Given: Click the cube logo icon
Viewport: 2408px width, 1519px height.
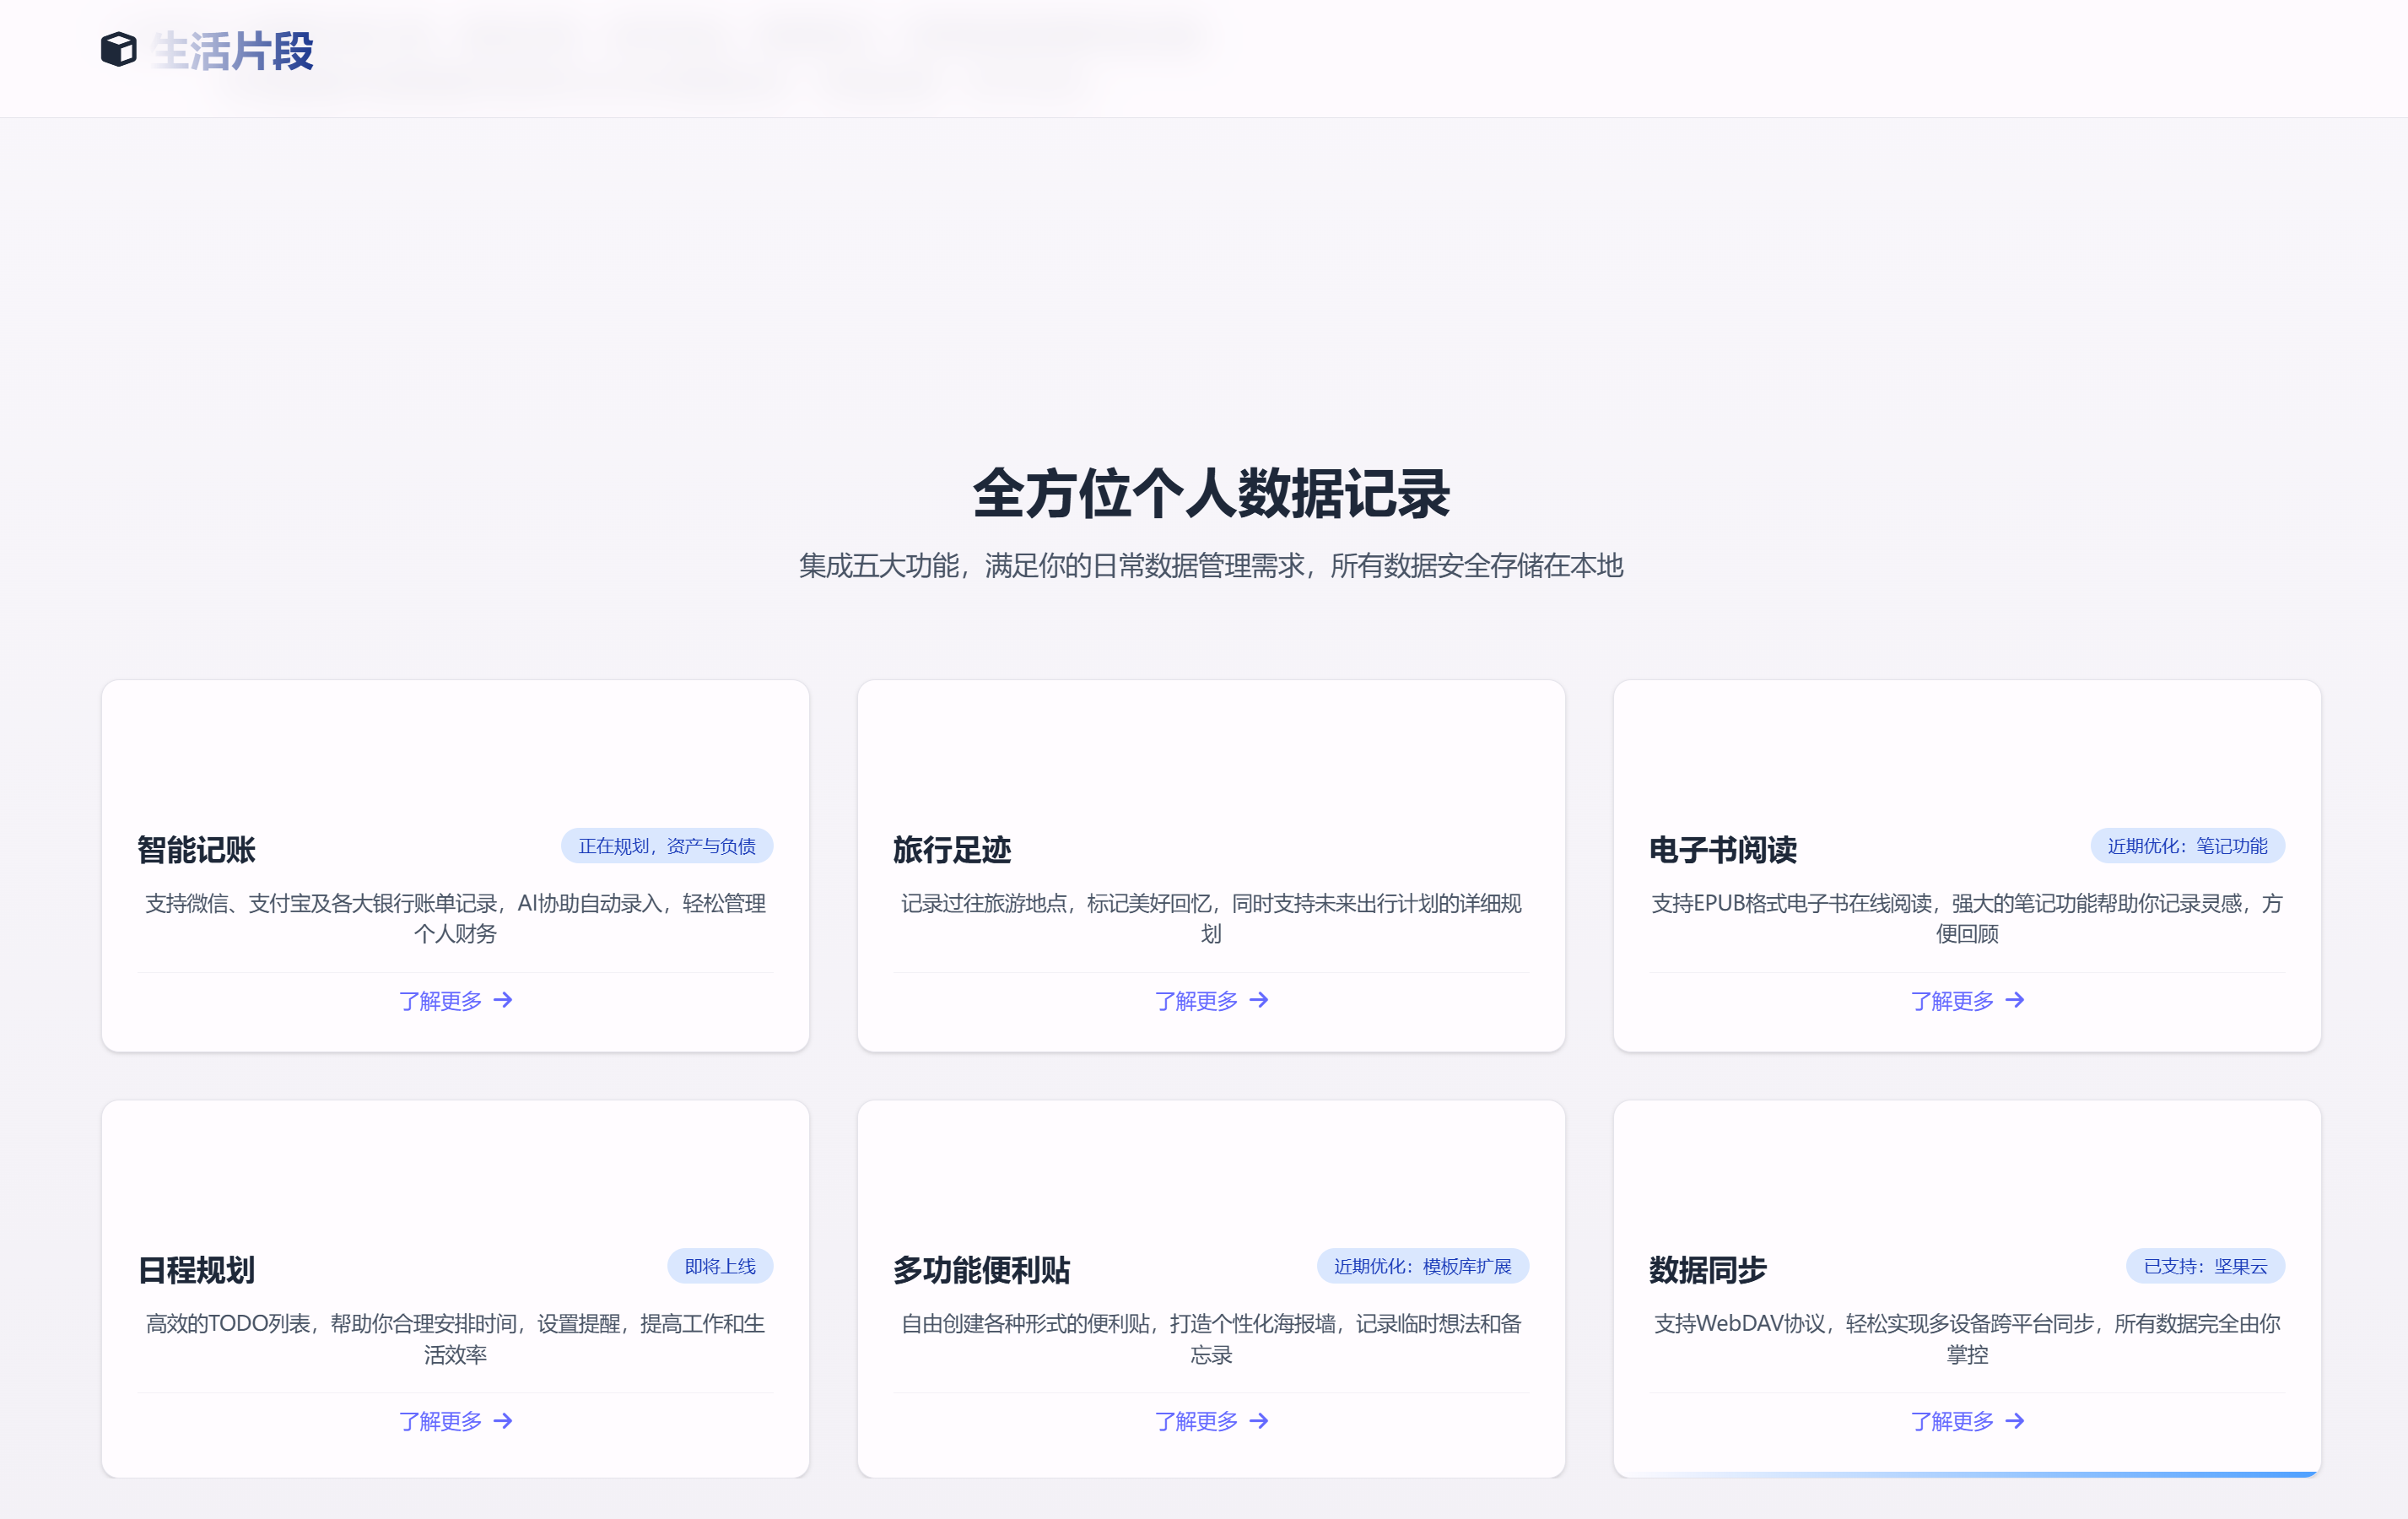Looking at the screenshot, I should click(x=118, y=50).
